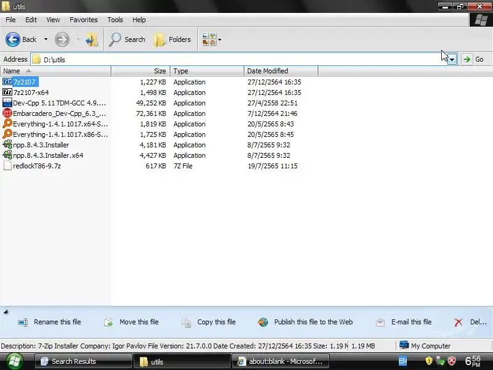
Task: Click the Back arrow icon
Action: click(x=12, y=39)
